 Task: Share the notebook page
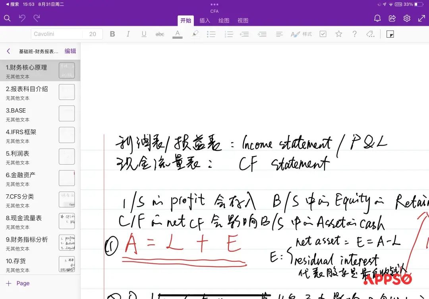pos(392,19)
